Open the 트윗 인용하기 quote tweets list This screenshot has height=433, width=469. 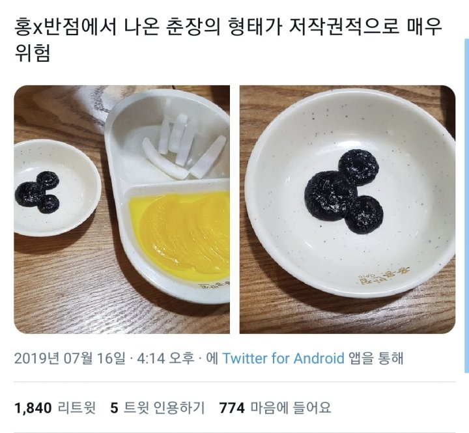(x=158, y=408)
